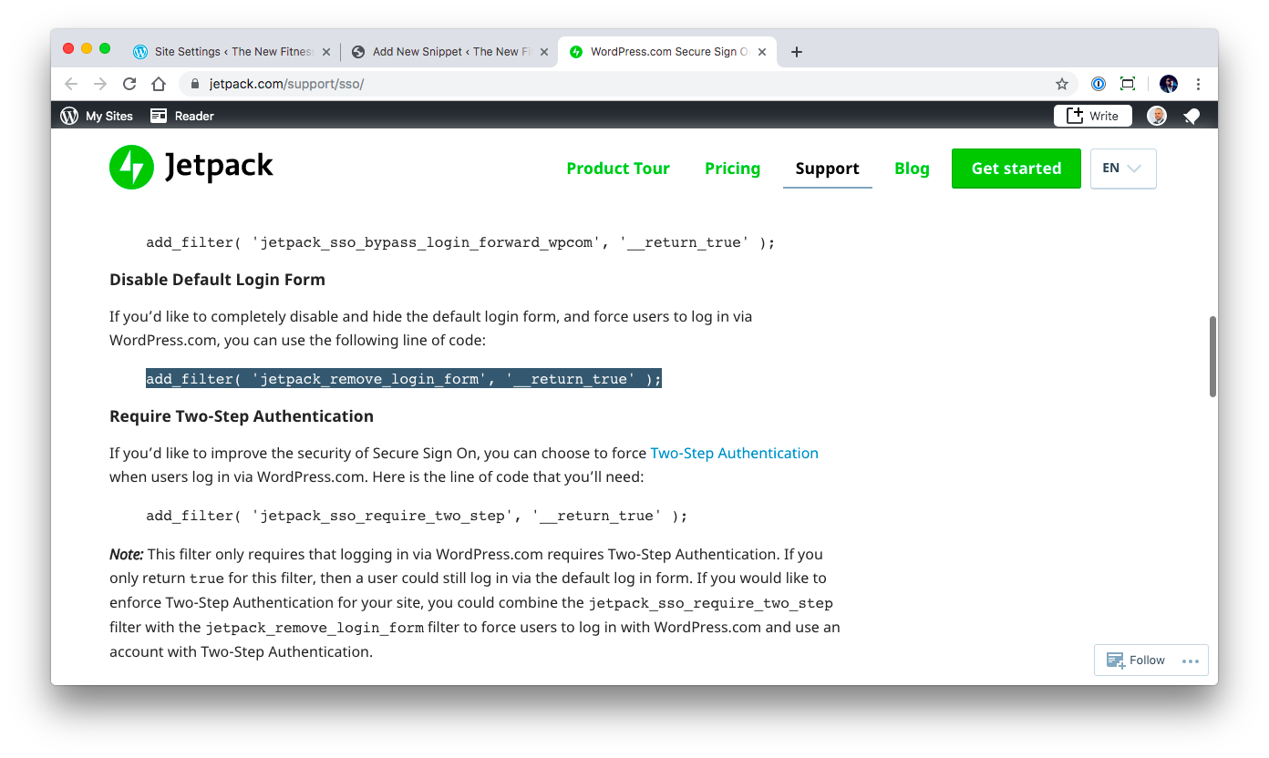1269x758 pixels.
Task: Open the Pricing navigation item
Action: 732,169
